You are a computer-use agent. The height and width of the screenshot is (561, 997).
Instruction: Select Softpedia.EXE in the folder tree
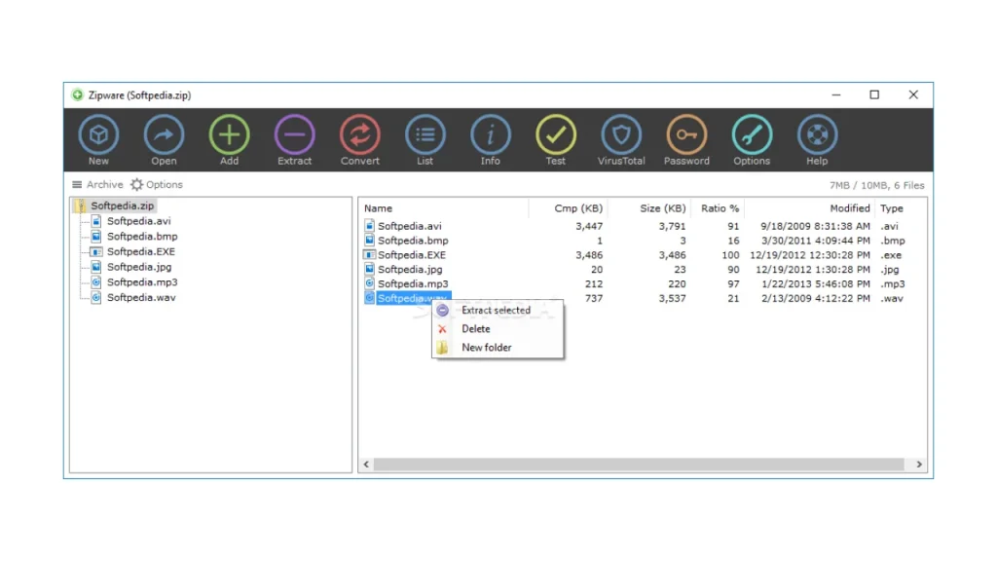click(x=140, y=251)
